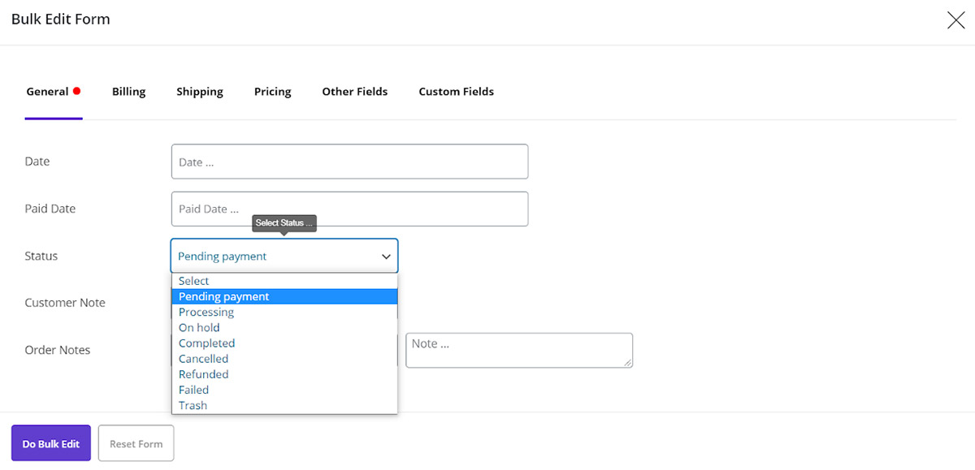Pick Pending payment from the status list
Image resolution: width=975 pixels, height=470 pixels.
point(223,296)
